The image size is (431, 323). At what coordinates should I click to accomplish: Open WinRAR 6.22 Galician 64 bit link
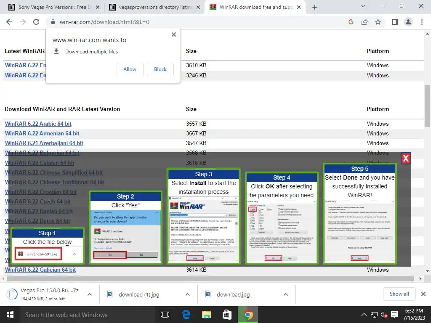tap(40, 270)
